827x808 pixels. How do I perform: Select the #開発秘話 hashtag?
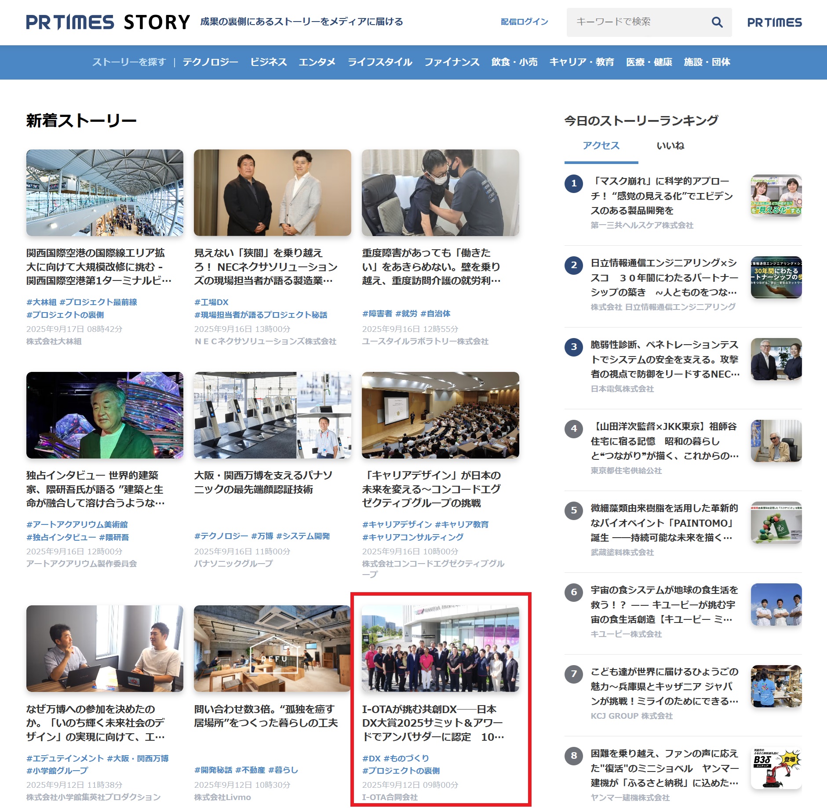coord(213,770)
